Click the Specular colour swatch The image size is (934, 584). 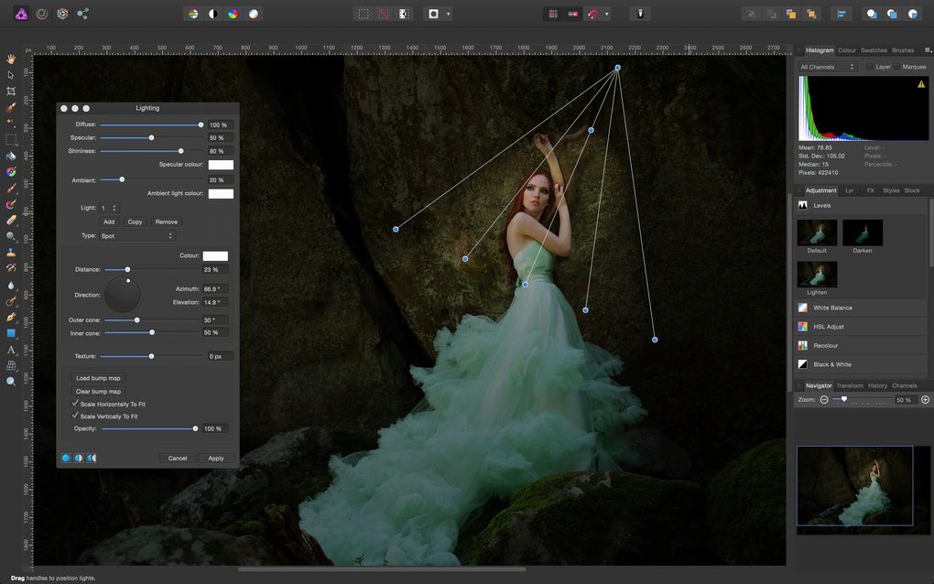pos(220,165)
